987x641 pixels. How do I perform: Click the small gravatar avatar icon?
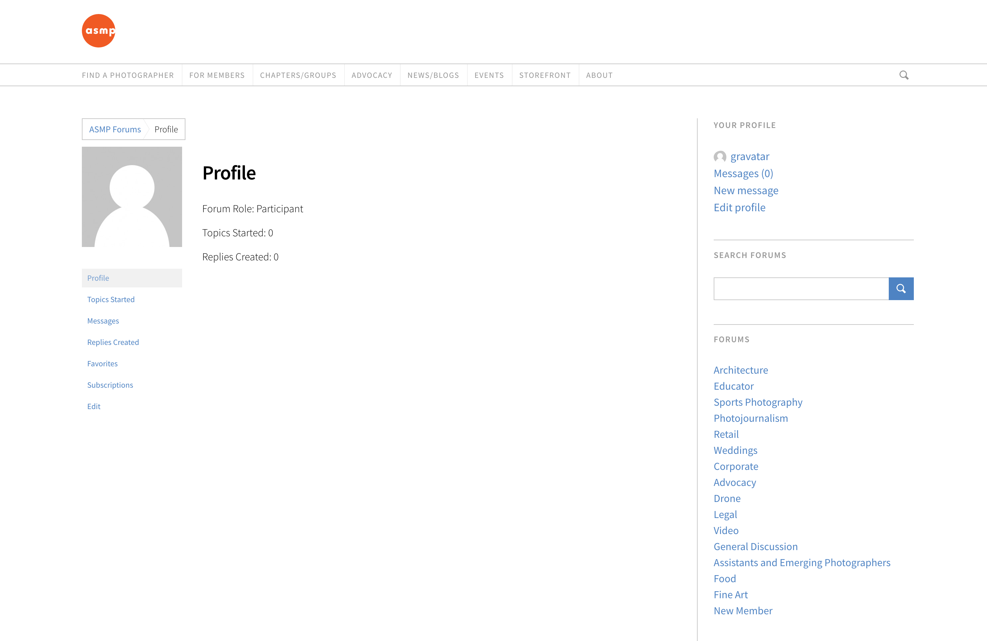[719, 156]
